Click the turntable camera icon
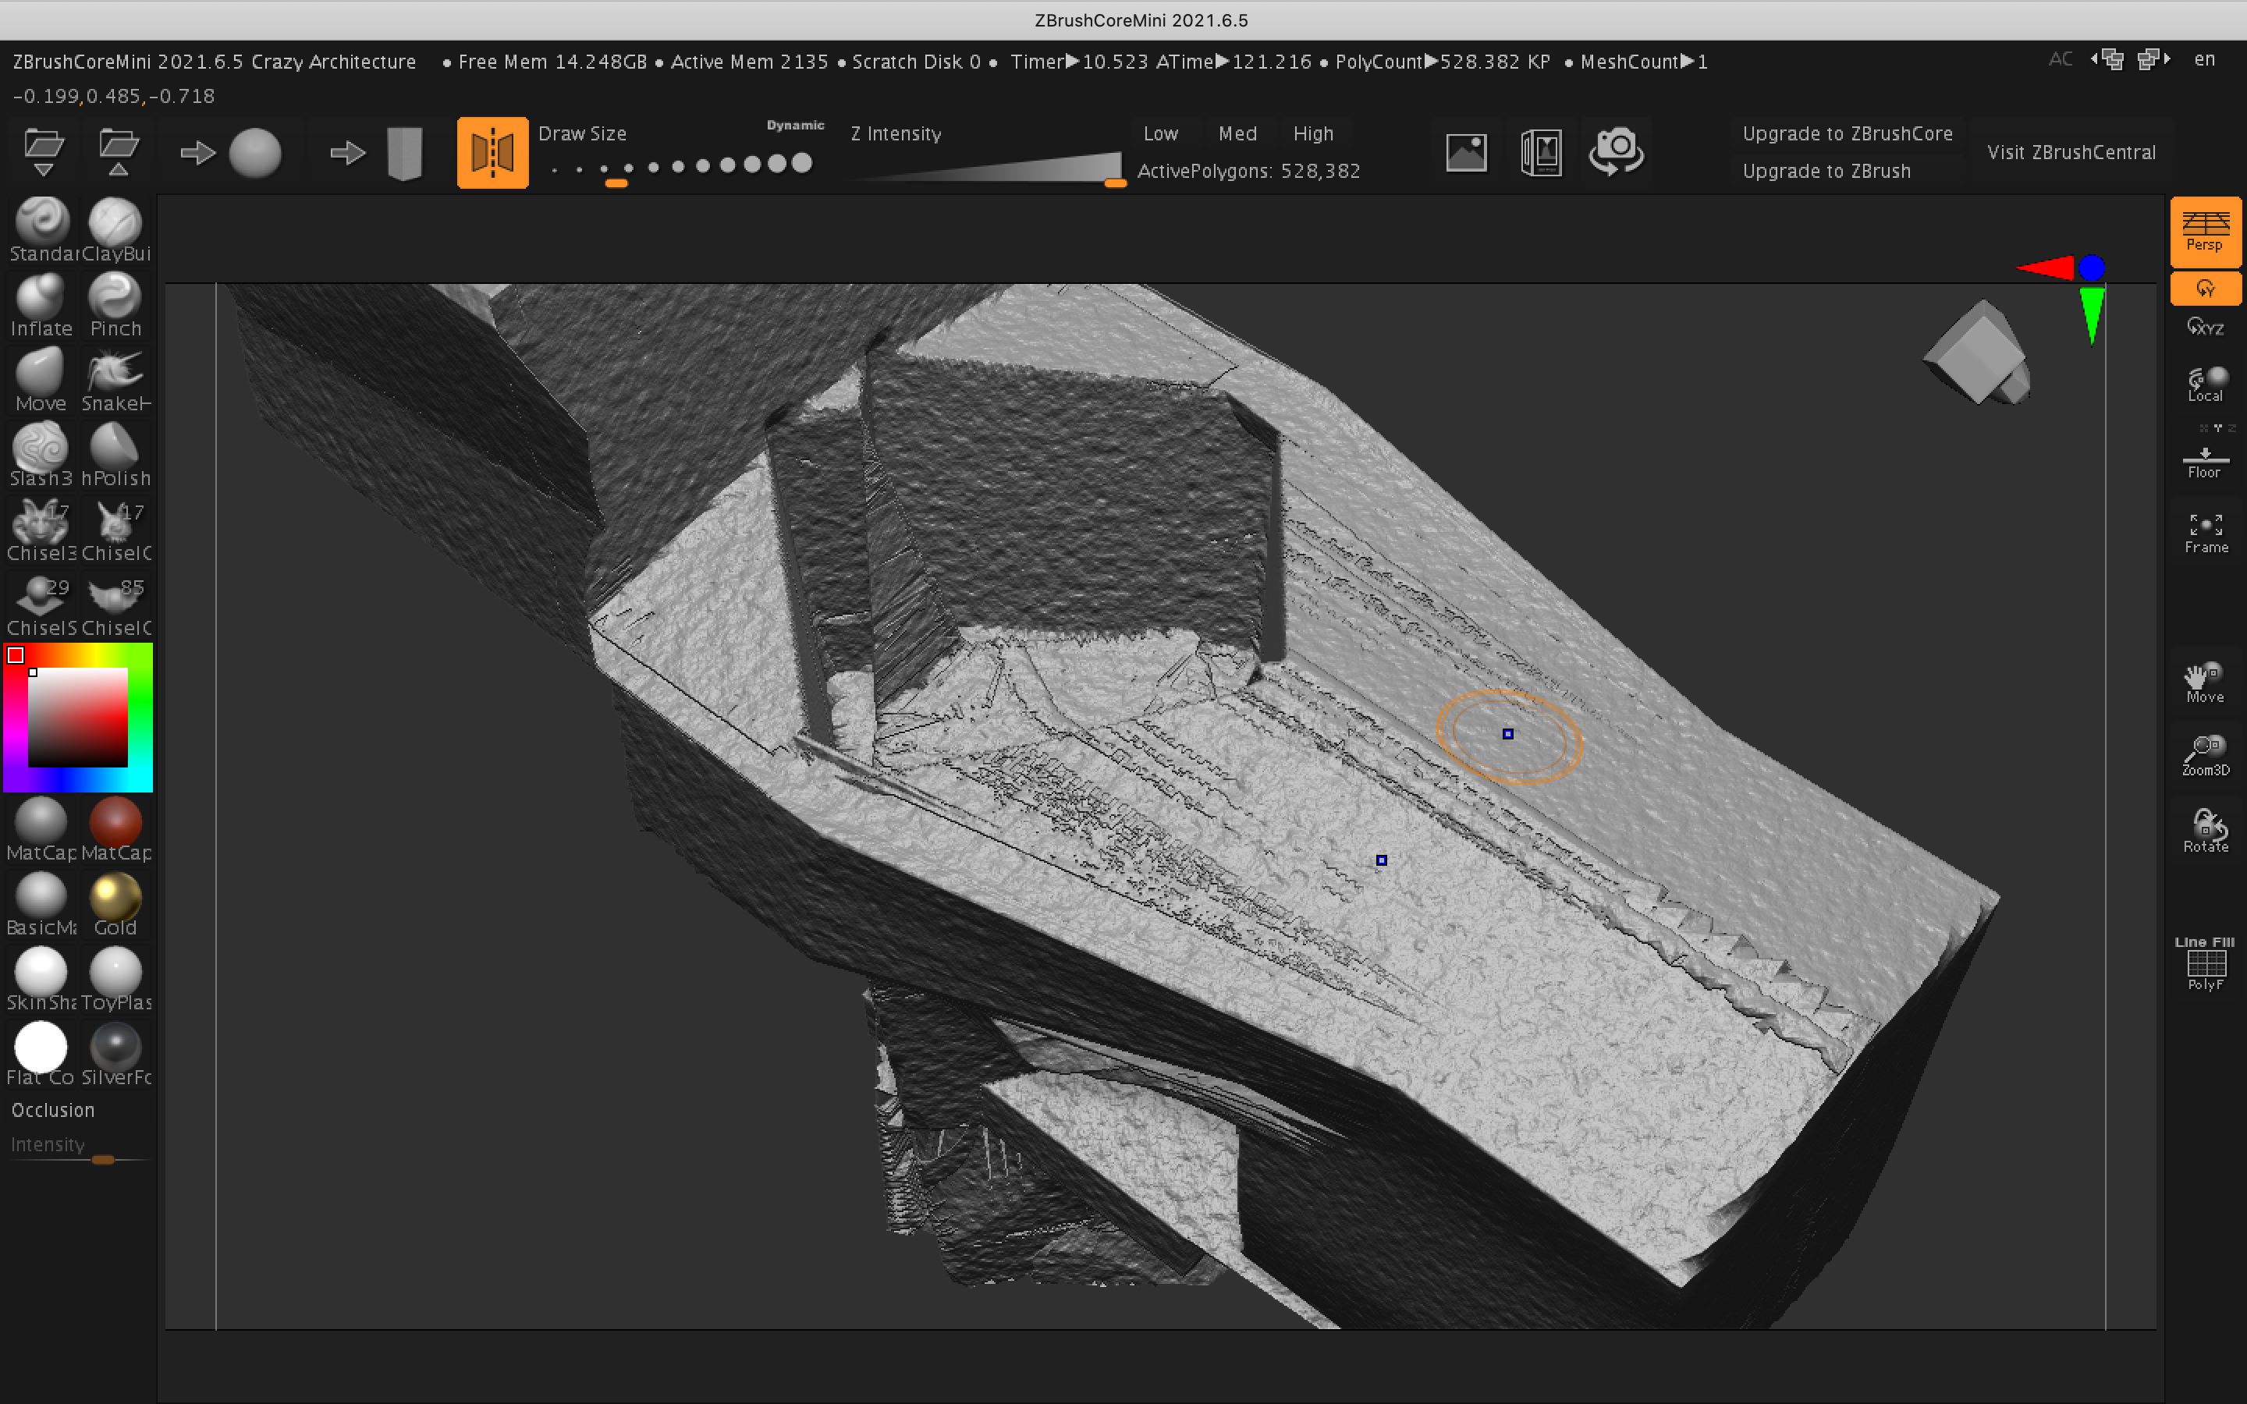 (1617, 151)
